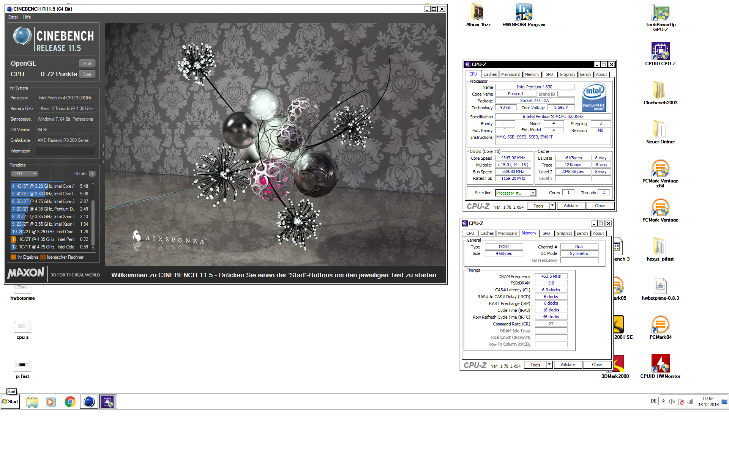729x459 pixels.
Task: Click Identischer Rechner brown legend swatch
Action: pyautogui.click(x=43, y=257)
